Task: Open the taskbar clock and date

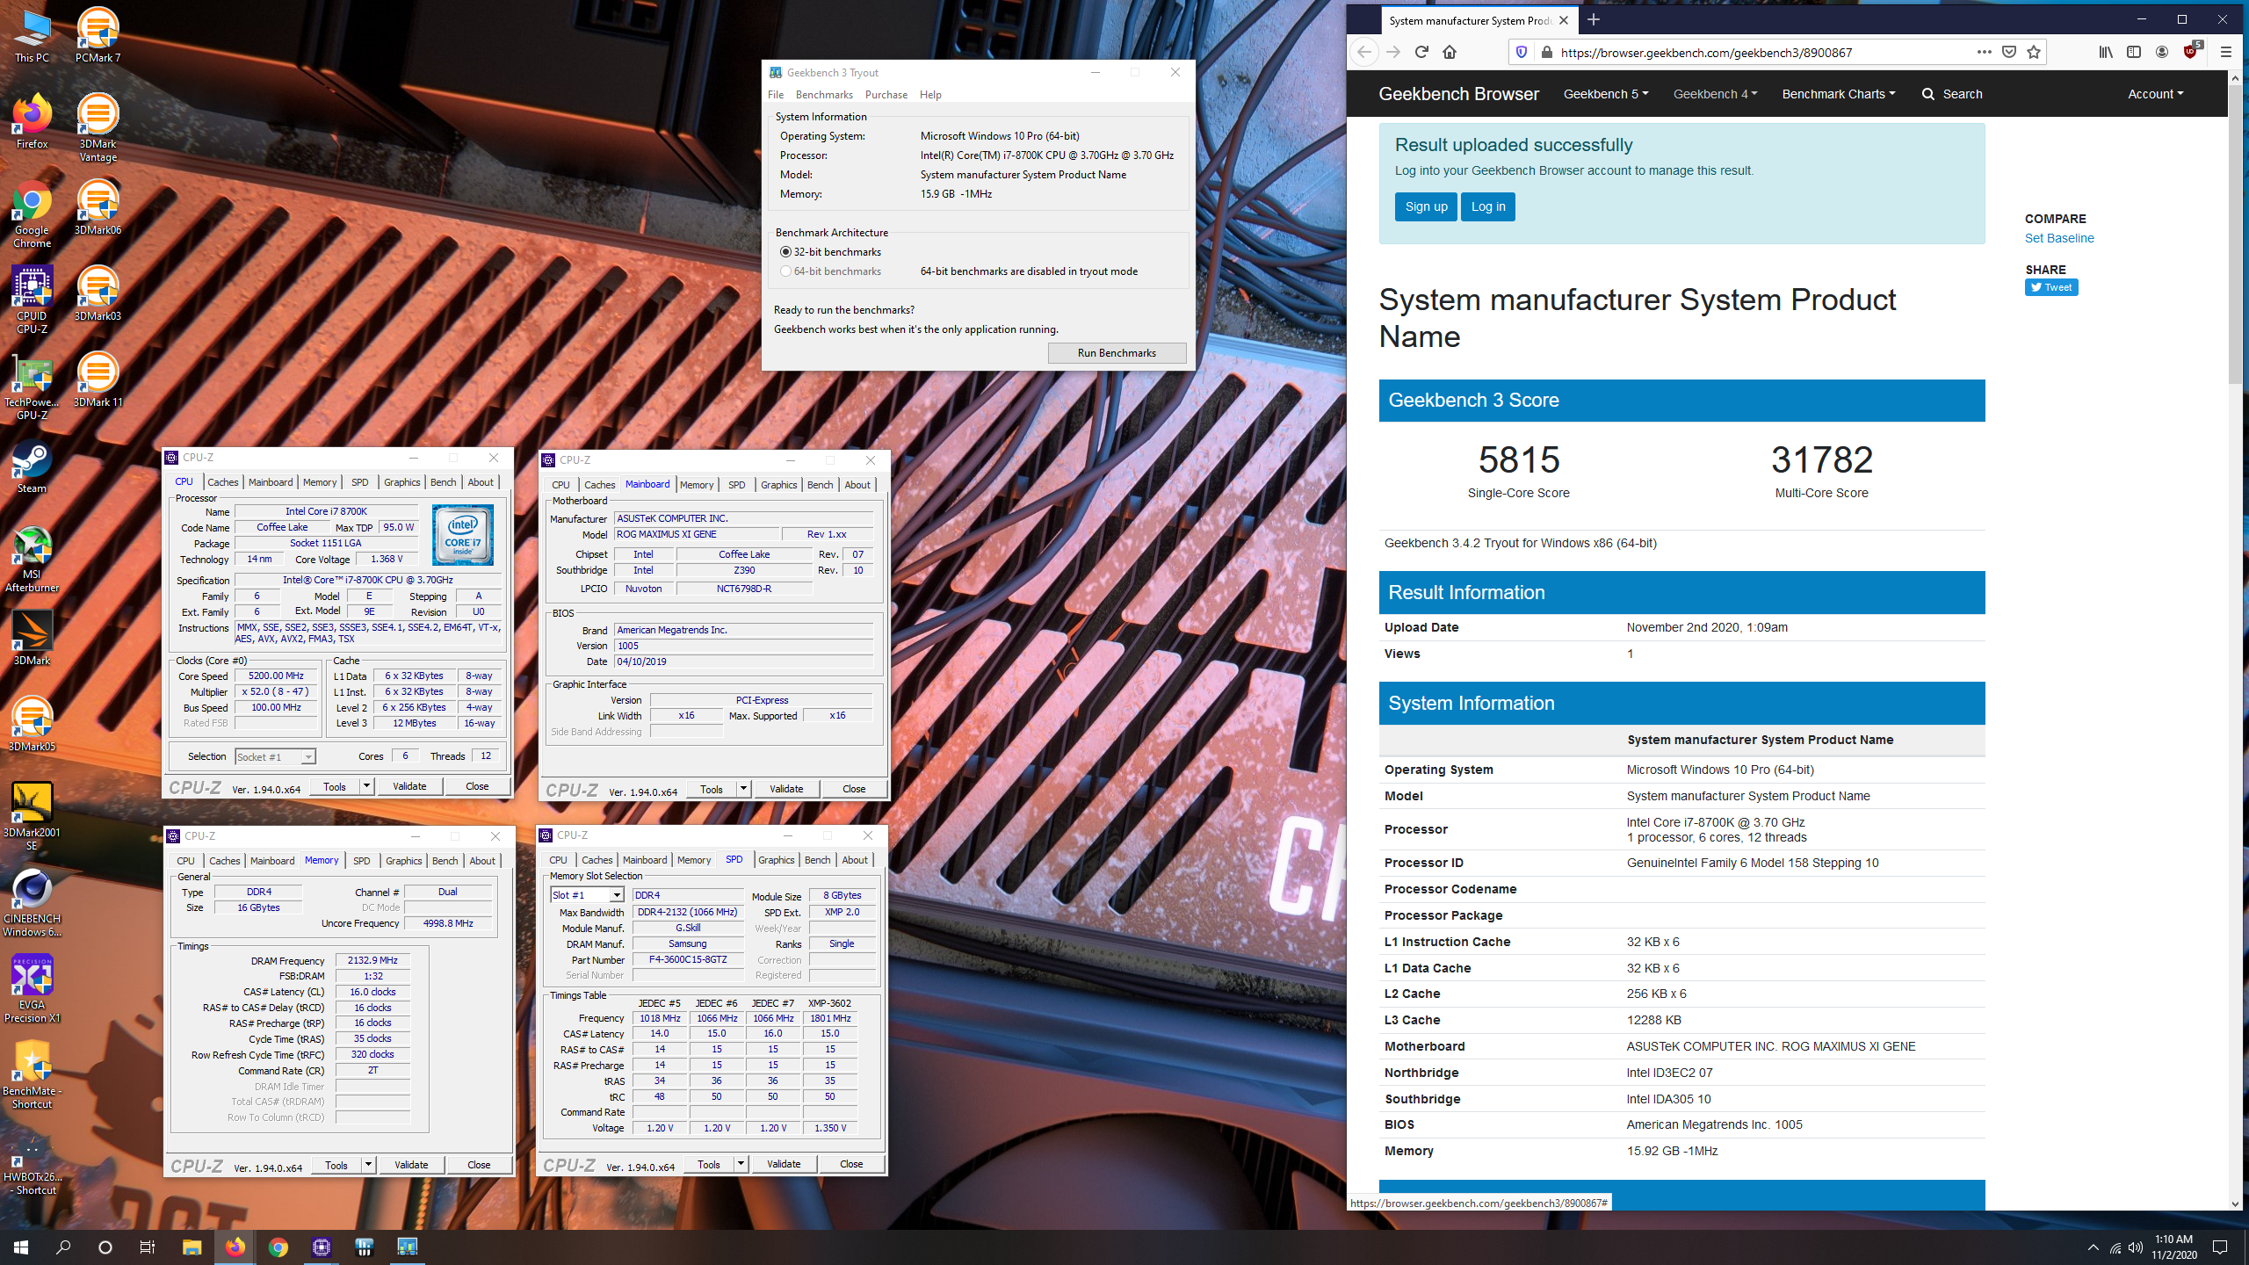Action: coord(2173,1247)
